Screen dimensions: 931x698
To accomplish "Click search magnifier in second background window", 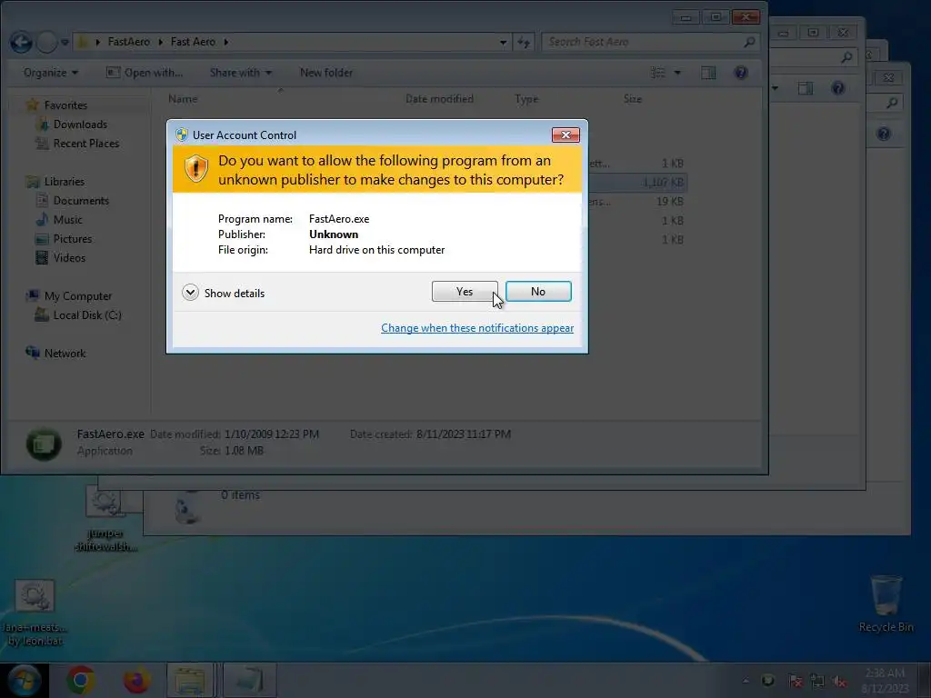I will (x=846, y=57).
